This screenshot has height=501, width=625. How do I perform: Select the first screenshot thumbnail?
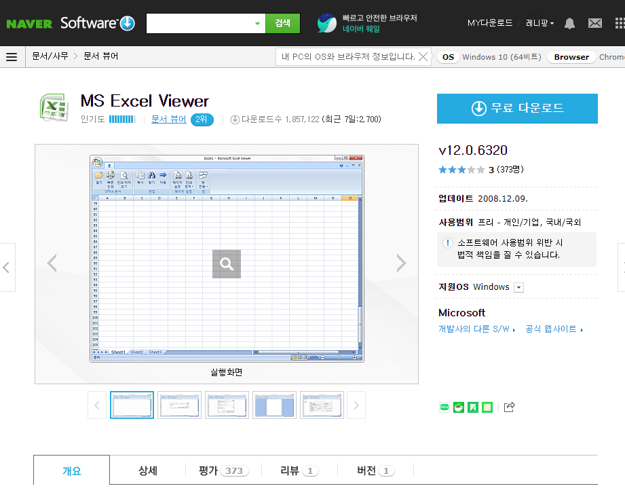[132, 405]
